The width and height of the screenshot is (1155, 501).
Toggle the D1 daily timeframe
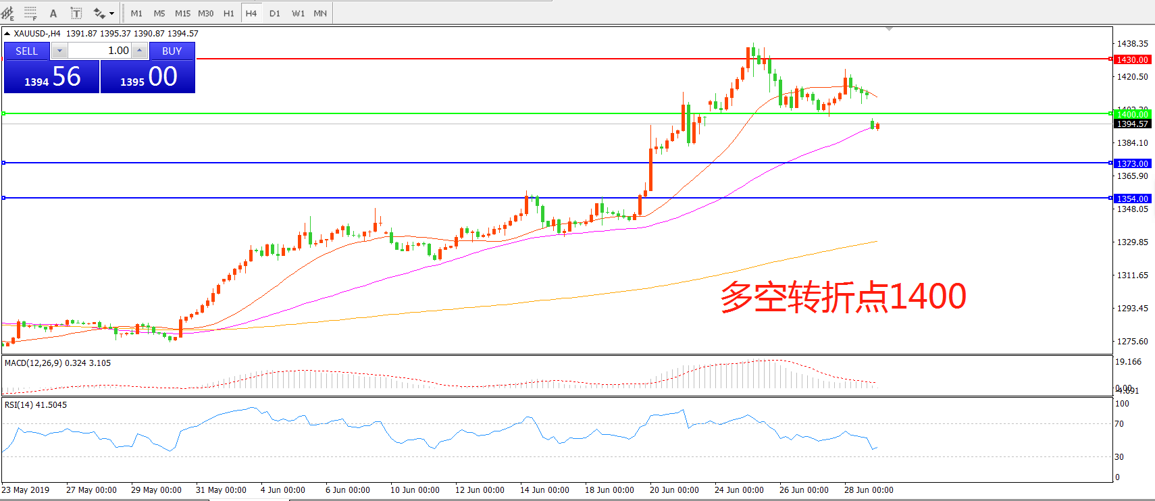click(274, 14)
